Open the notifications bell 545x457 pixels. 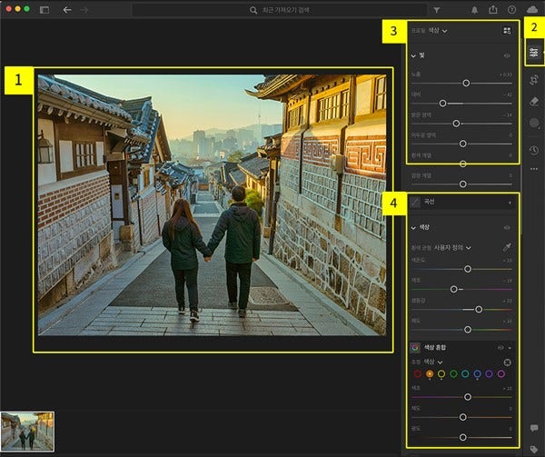coord(475,9)
